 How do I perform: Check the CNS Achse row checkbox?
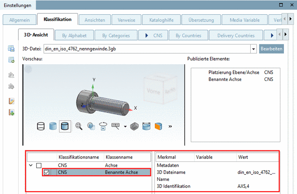tap(39, 165)
